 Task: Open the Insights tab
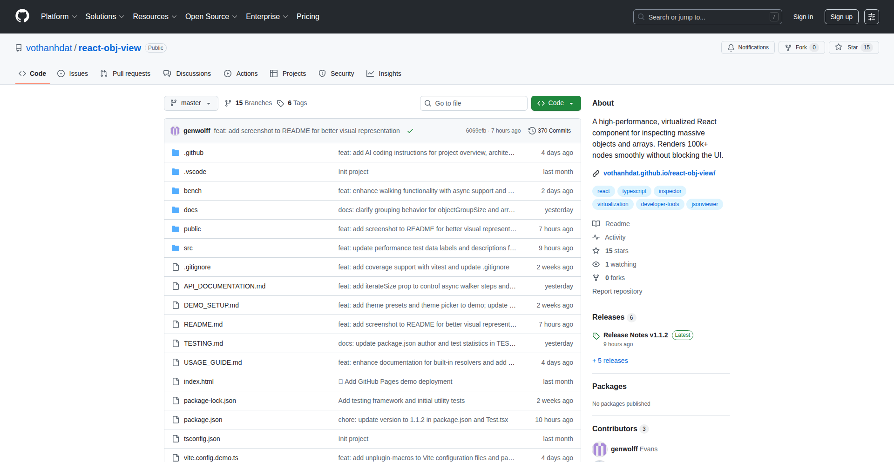point(384,74)
